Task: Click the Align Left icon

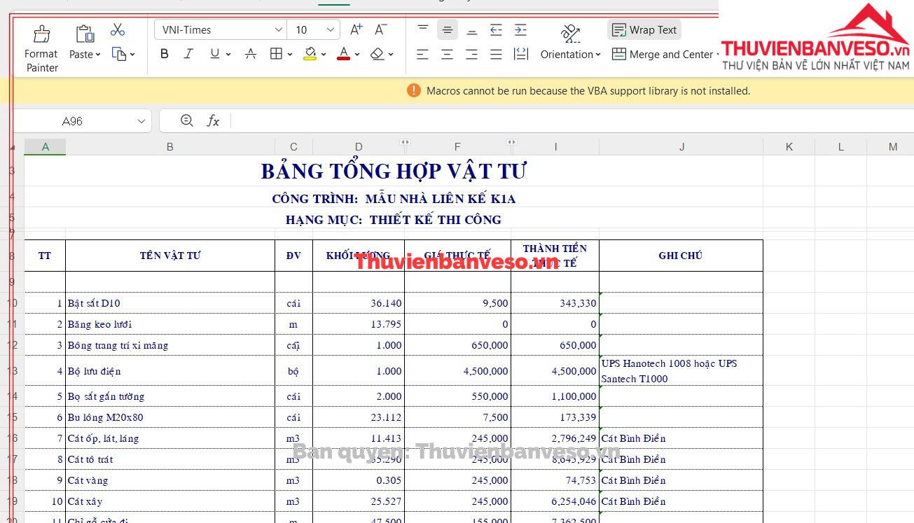Action: [422, 54]
